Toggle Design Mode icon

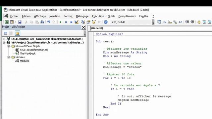coord(77,22)
